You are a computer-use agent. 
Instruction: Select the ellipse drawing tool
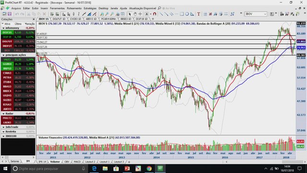pyautogui.click(x=187, y=14)
